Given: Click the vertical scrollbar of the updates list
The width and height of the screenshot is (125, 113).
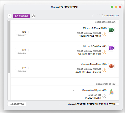Looking at the screenshot, I should [x=9, y=47].
